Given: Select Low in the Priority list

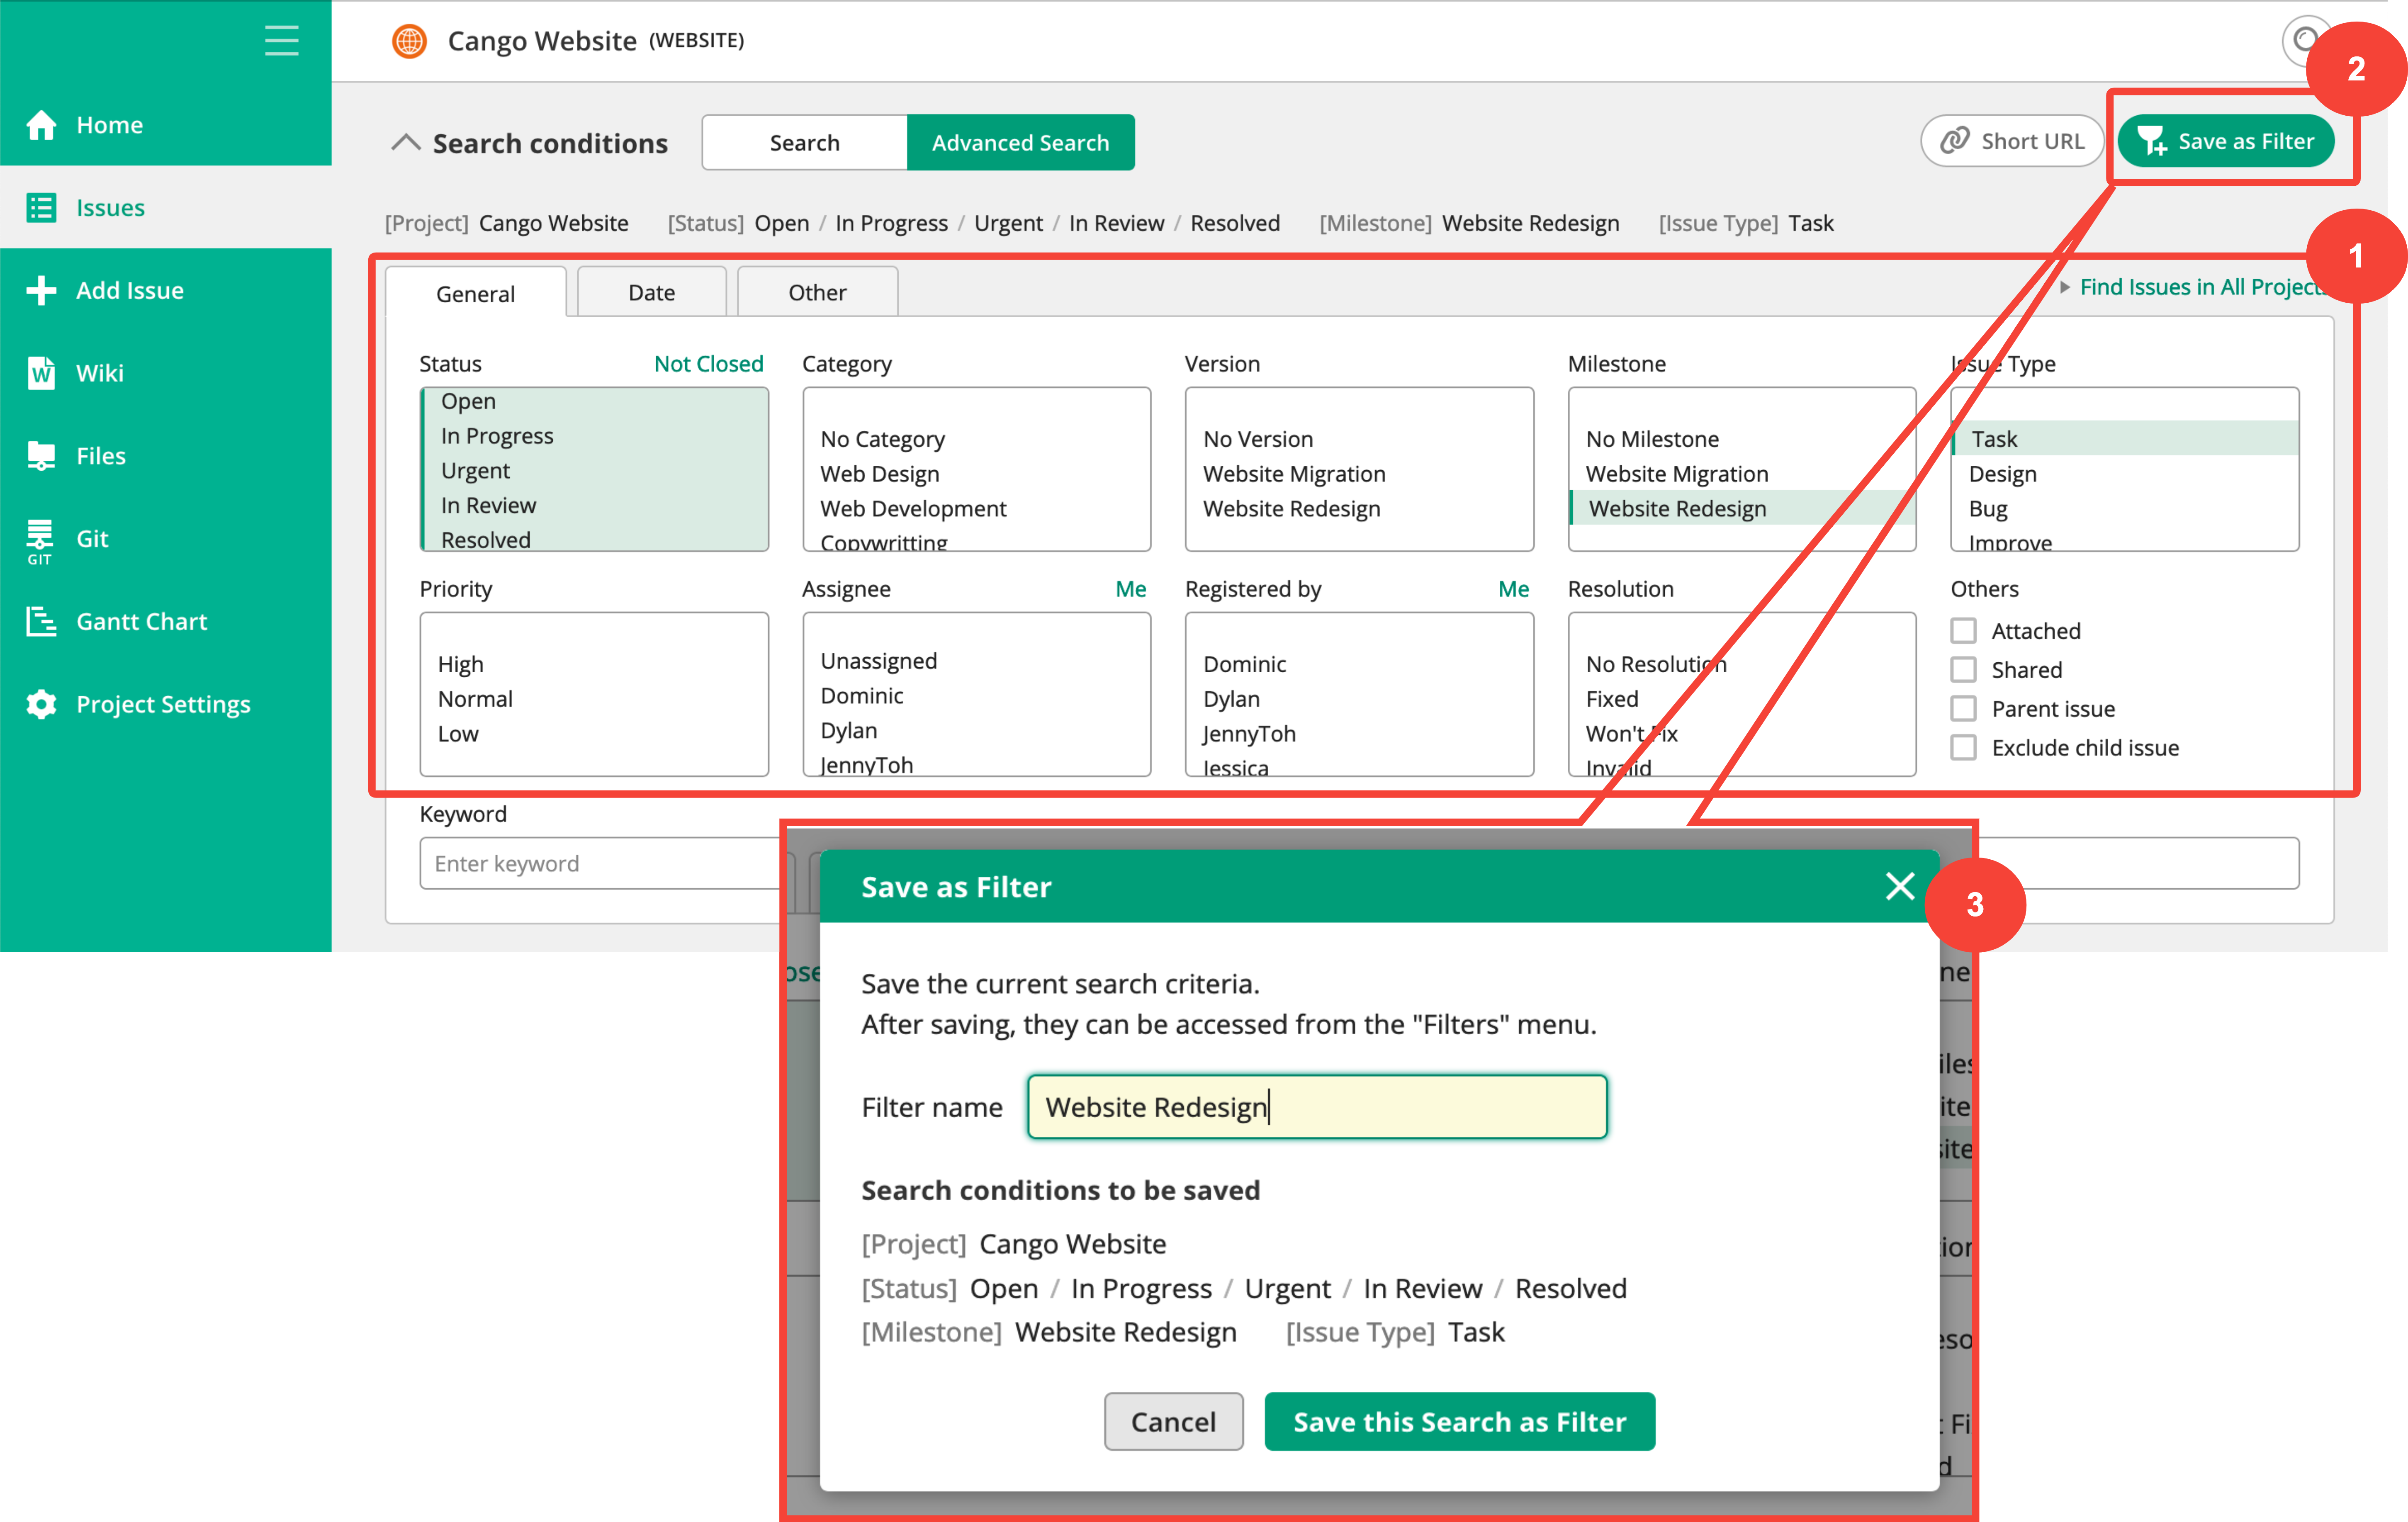Looking at the screenshot, I should [596, 734].
